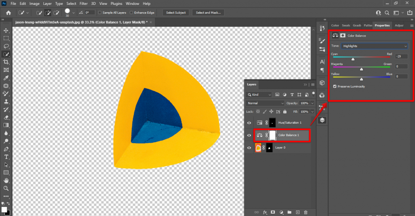Switch to the Color panel tab
The width and height of the screenshot is (415, 216).
(335, 26)
